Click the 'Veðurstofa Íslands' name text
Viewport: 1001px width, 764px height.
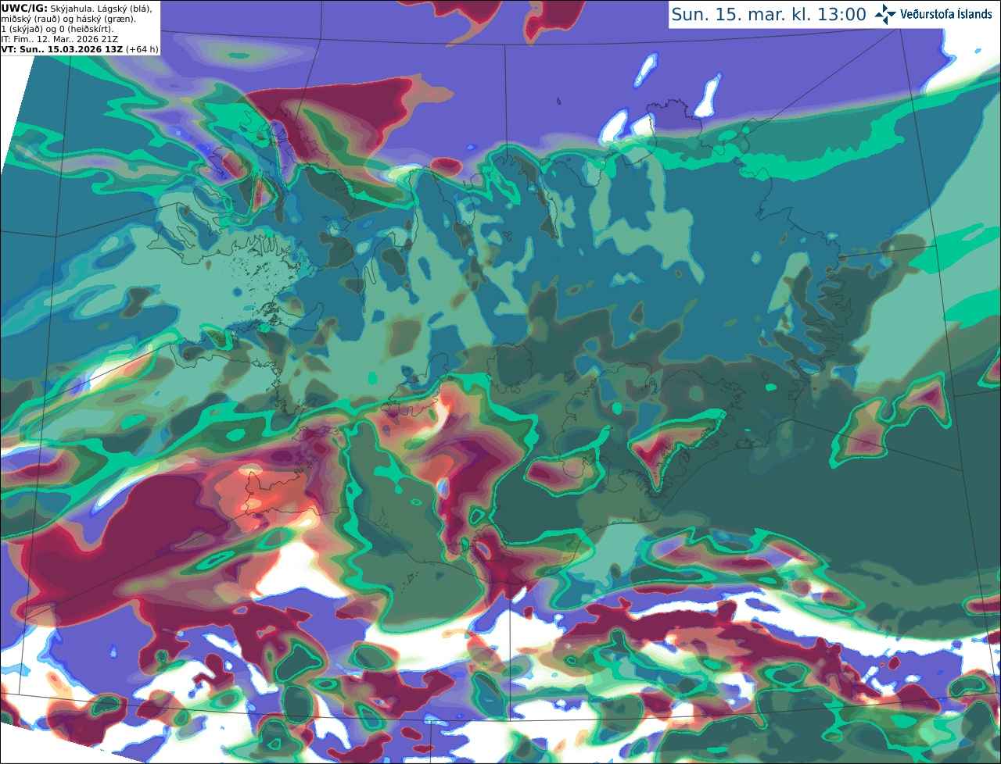pos(946,14)
